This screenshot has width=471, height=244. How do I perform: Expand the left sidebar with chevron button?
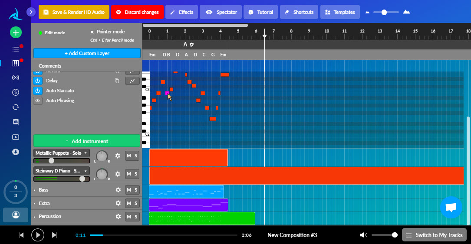[x=31, y=12]
